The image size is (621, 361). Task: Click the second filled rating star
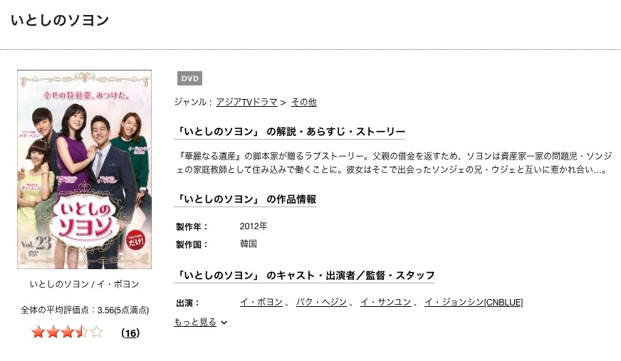click(x=53, y=332)
